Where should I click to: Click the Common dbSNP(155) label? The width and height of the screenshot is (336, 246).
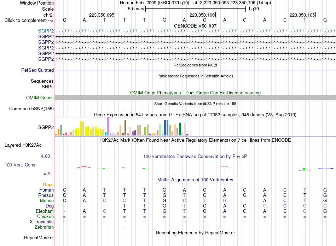(31, 109)
